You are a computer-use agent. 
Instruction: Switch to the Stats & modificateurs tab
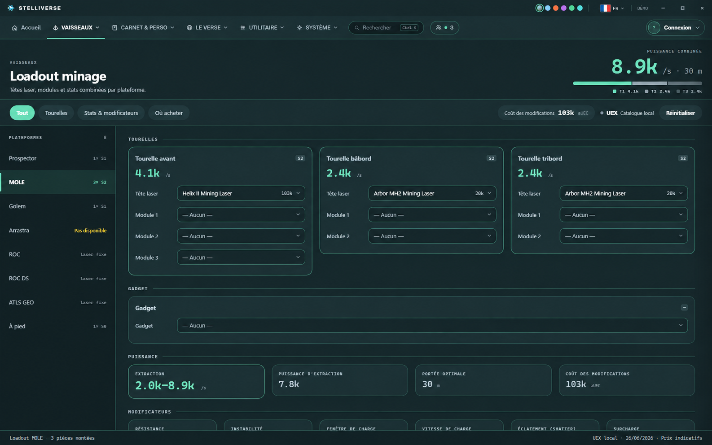pos(111,113)
